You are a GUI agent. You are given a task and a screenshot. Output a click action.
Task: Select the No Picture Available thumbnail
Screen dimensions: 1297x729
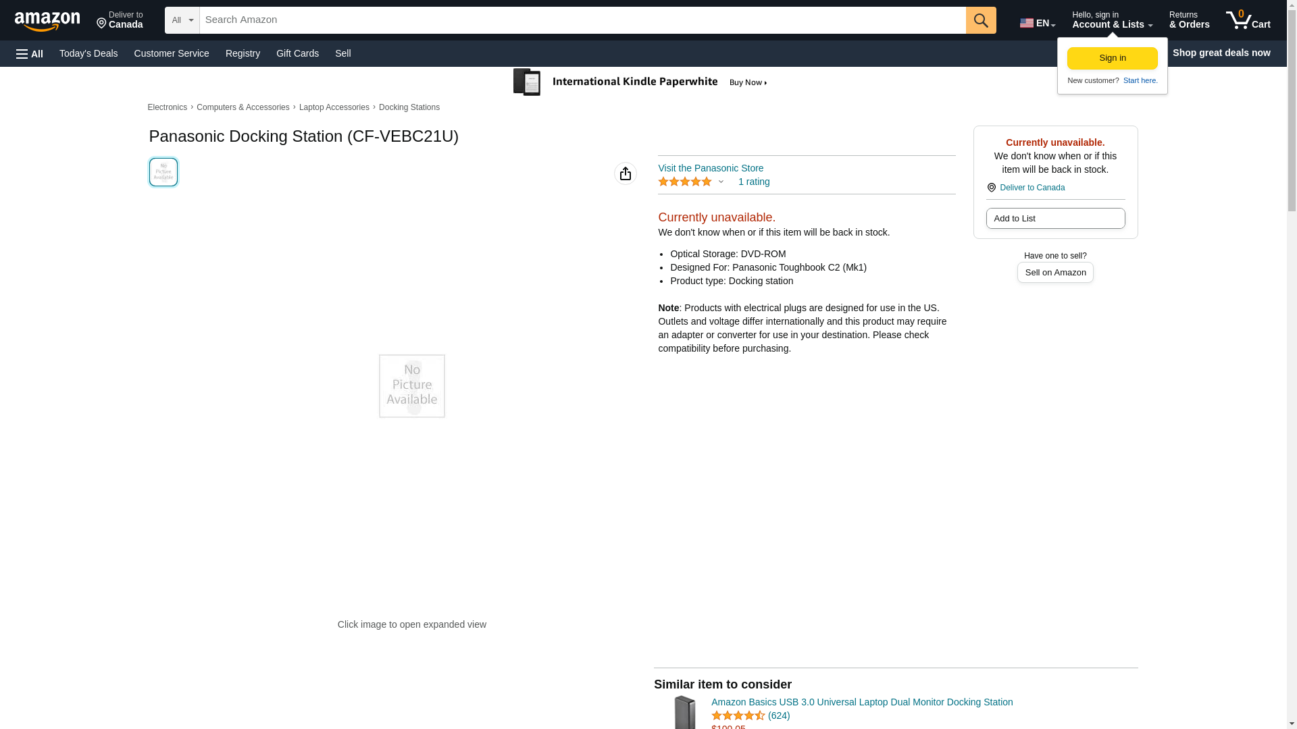pyautogui.click(x=163, y=172)
